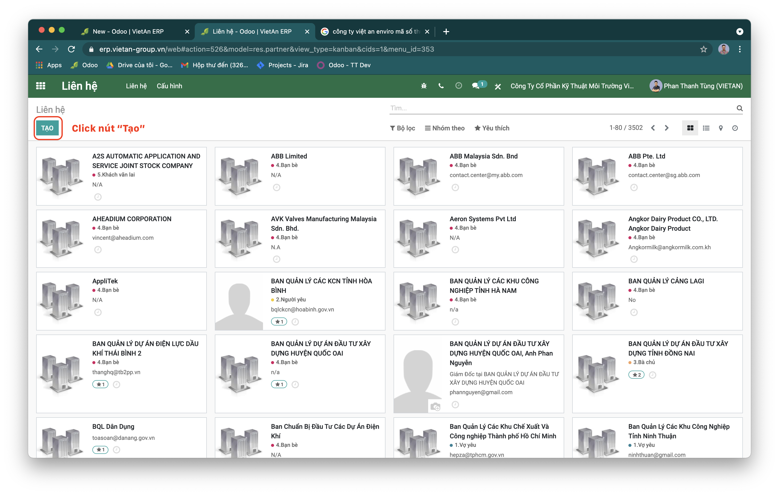Switch to map view
The image size is (779, 495).
(x=721, y=128)
